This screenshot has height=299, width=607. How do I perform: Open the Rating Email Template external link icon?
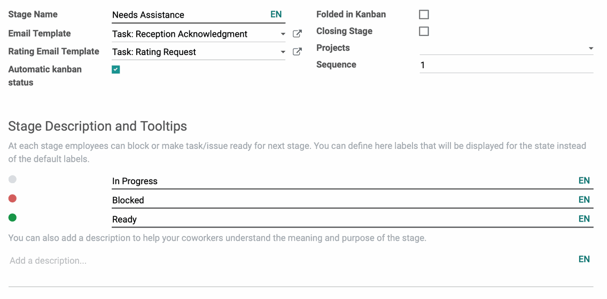point(297,51)
